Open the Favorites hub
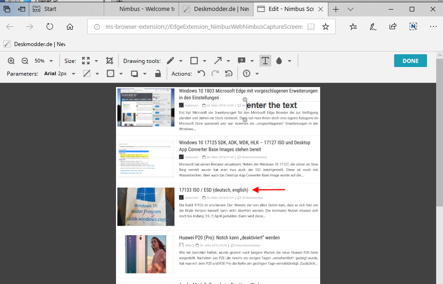The height and width of the screenshot is (284, 443). (x=353, y=26)
